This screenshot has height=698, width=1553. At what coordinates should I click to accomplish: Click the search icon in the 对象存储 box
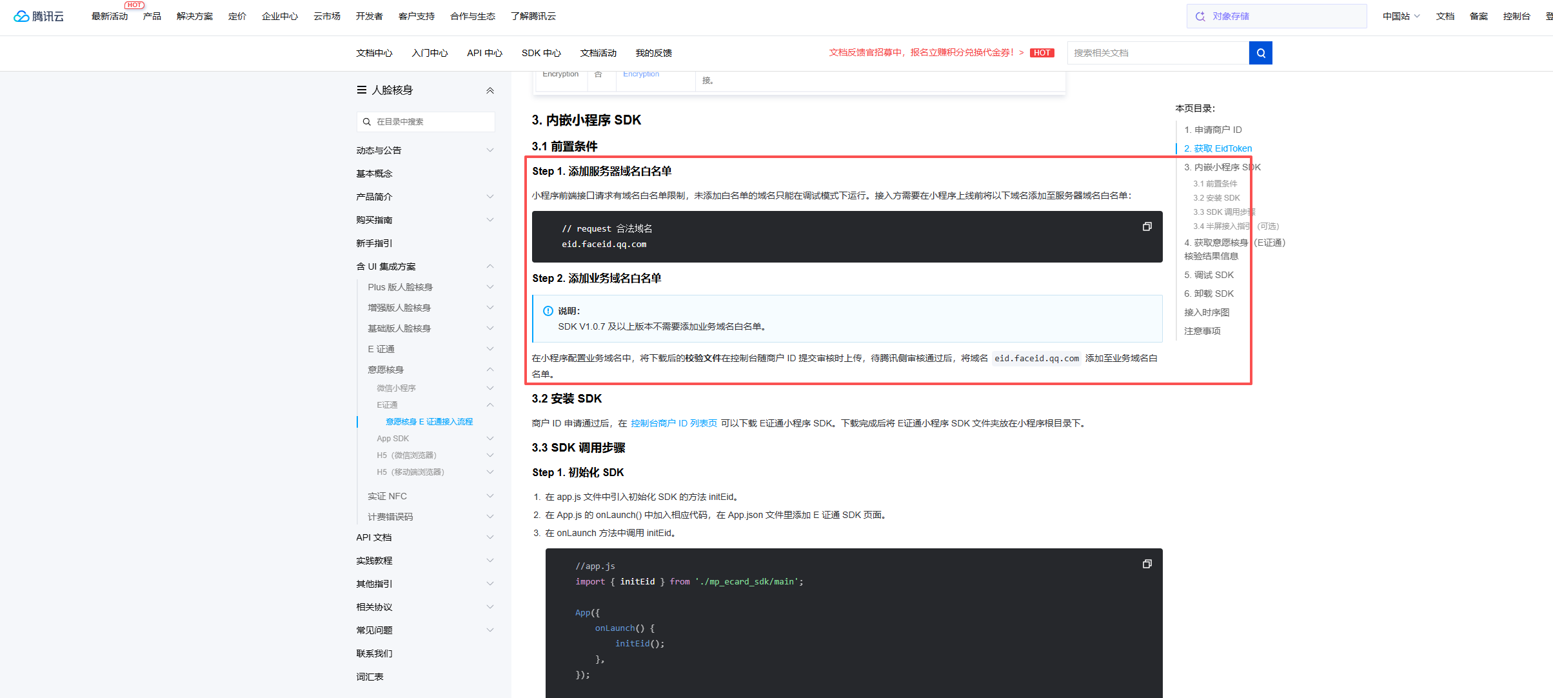click(1200, 16)
